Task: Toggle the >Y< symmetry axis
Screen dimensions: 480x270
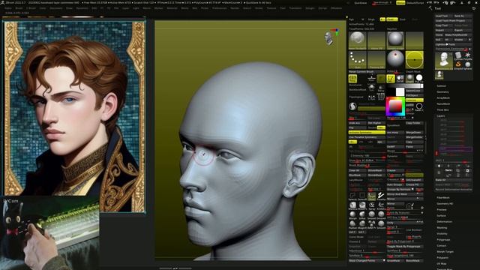Action: pyautogui.click(x=361, y=142)
